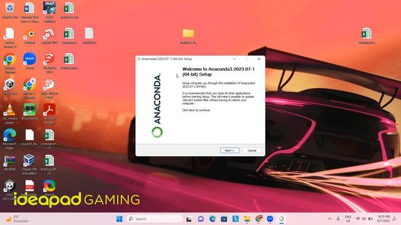Image resolution: width=401 pixels, height=225 pixels.
Task: Switch to the Anaconda installer taskbar icon
Action: pos(281,219)
